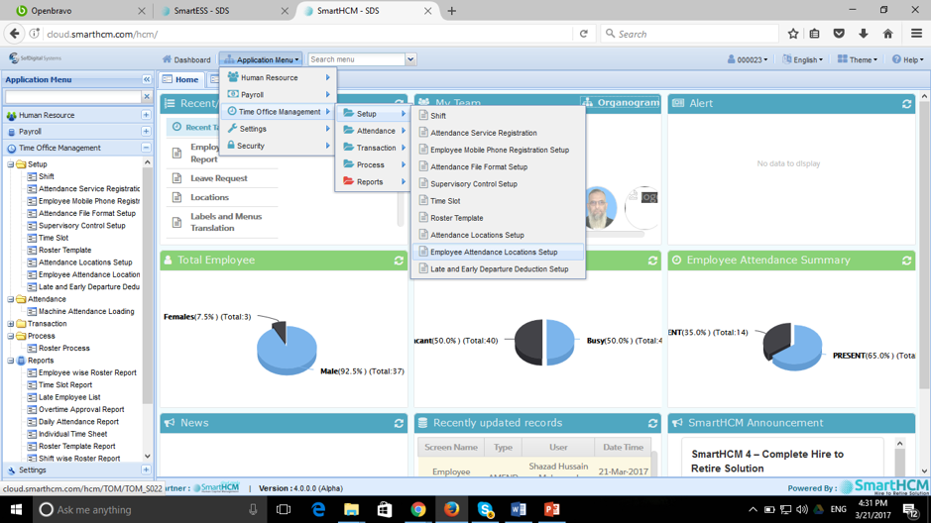Choose Roster Template from Setup submenu

tap(498, 218)
